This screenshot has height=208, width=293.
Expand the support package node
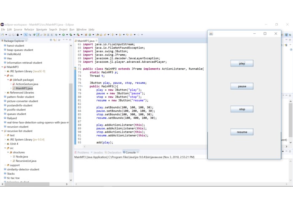[5, 165]
